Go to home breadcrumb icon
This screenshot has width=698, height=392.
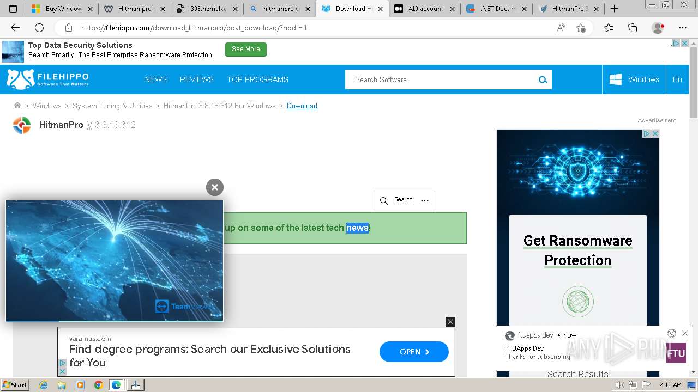point(17,106)
